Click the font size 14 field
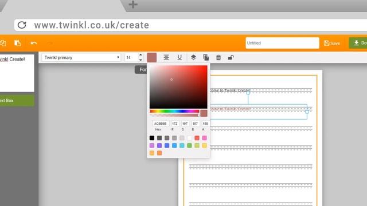This screenshot has height=206, width=367. coord(131,57)
